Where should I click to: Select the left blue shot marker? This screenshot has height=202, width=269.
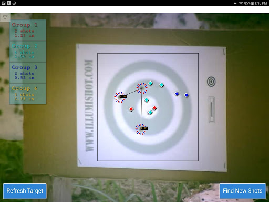click(177, 94)
